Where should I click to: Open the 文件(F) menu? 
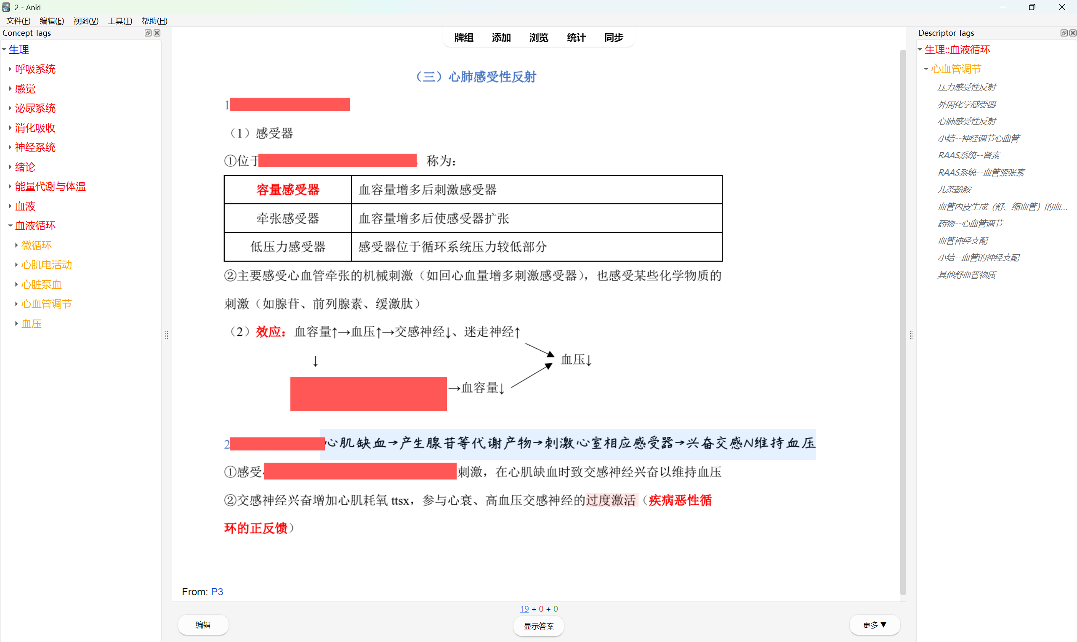(x=18, y=21)
